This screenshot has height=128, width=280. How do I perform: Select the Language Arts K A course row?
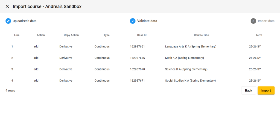tap(191, 46)
